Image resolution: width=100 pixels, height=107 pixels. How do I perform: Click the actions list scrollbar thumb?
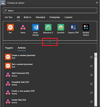pyautogui.click(x=96, y=56)
